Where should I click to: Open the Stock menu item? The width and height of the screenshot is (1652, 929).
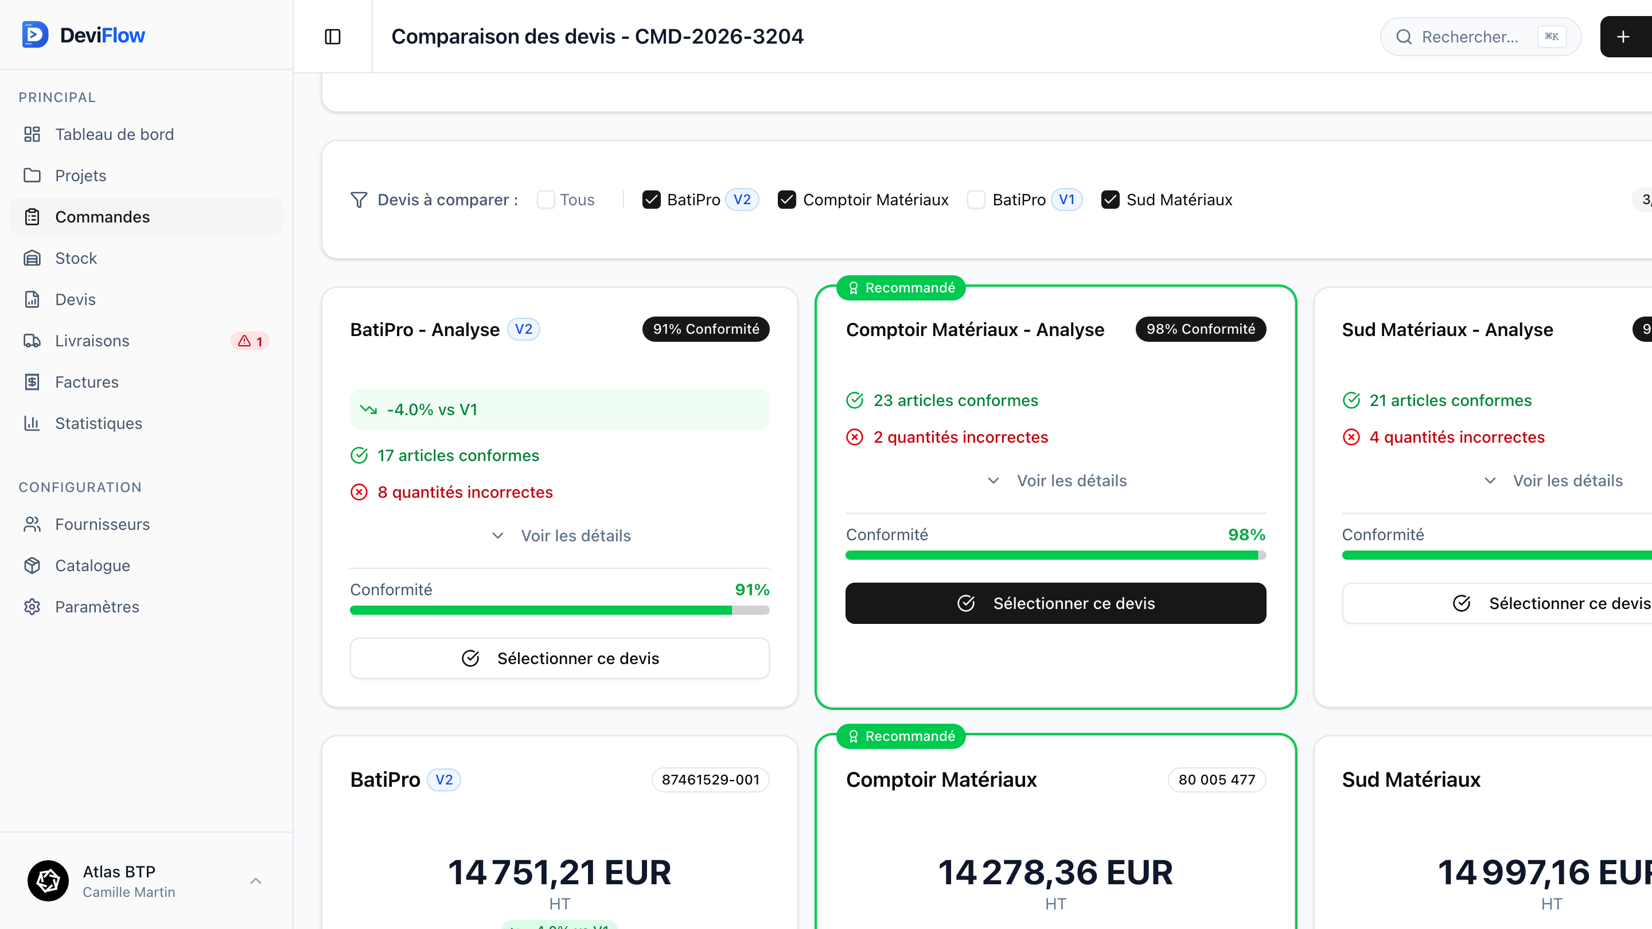point(146,257)
